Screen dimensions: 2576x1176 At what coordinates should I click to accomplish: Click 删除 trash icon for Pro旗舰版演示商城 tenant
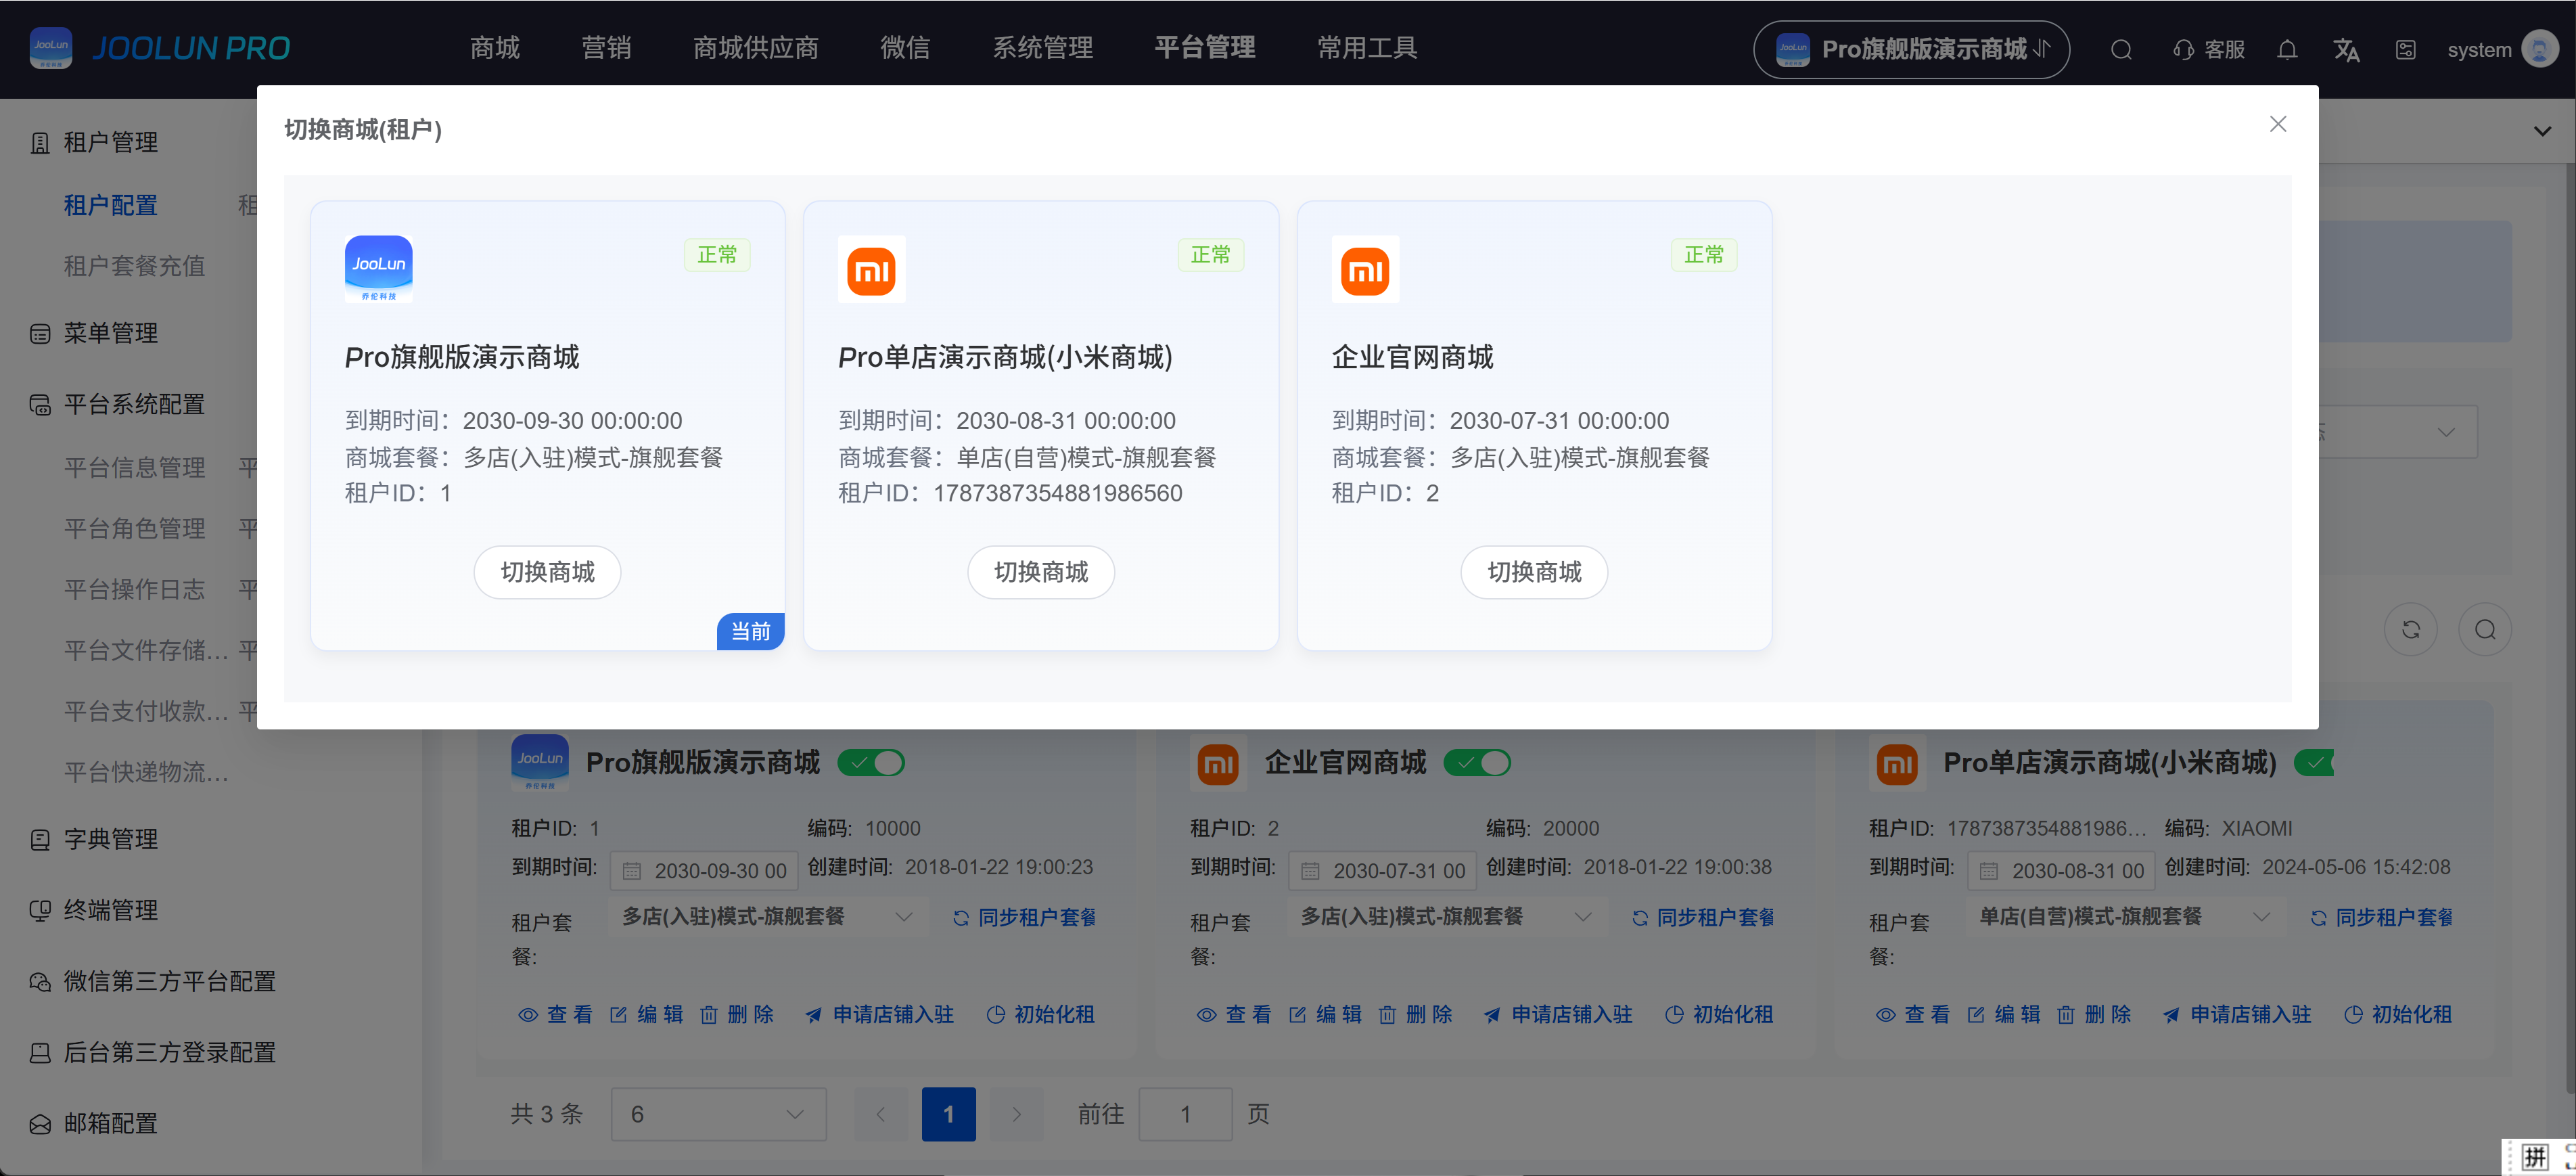709,1015
